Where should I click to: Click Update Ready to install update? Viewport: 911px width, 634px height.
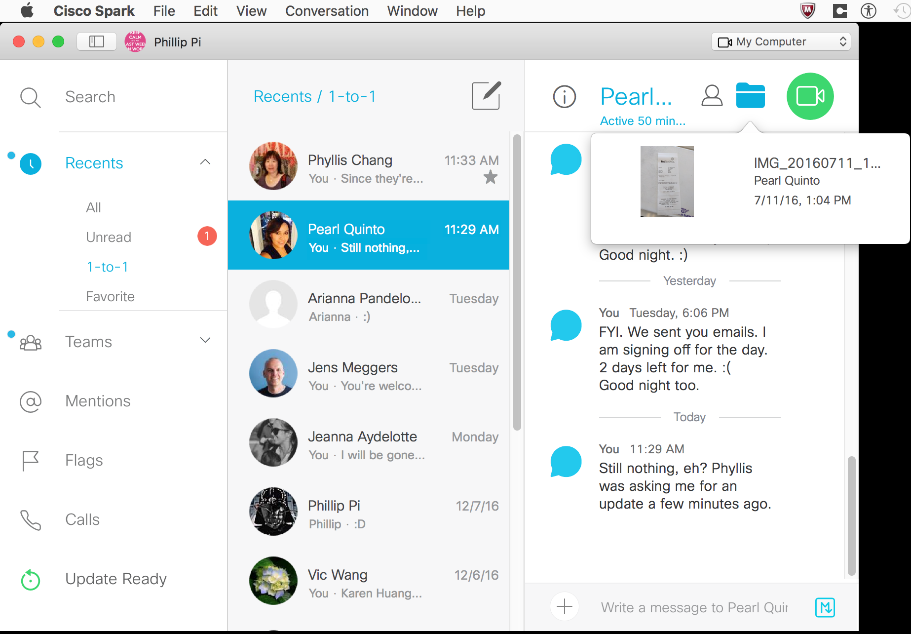[115, 579]
